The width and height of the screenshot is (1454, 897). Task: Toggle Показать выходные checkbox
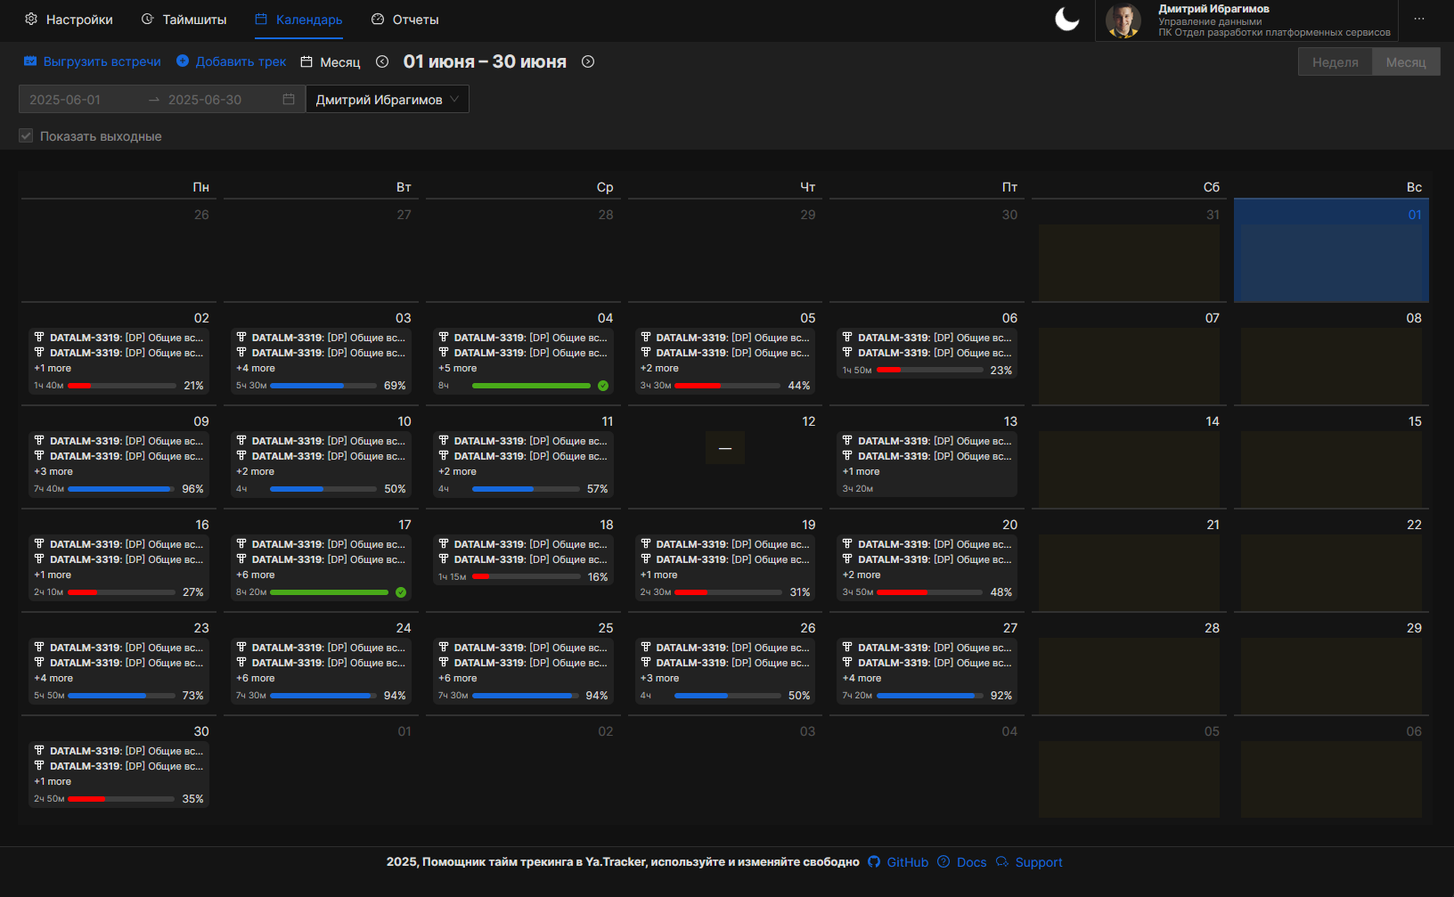click(x=26, y=135)
